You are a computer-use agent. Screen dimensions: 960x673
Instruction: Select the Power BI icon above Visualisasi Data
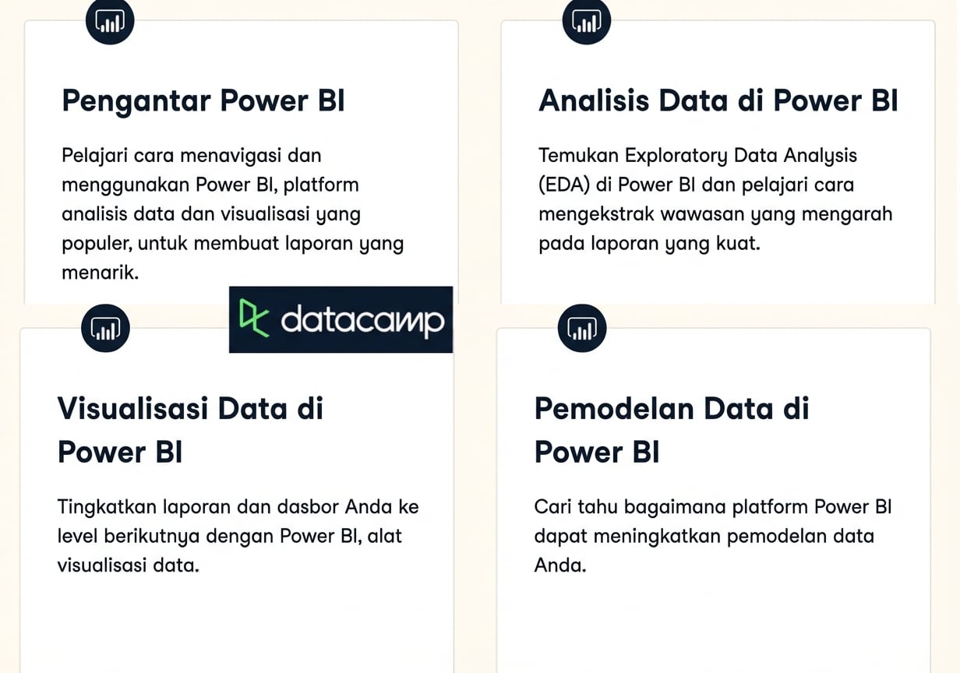click(106, 328)
